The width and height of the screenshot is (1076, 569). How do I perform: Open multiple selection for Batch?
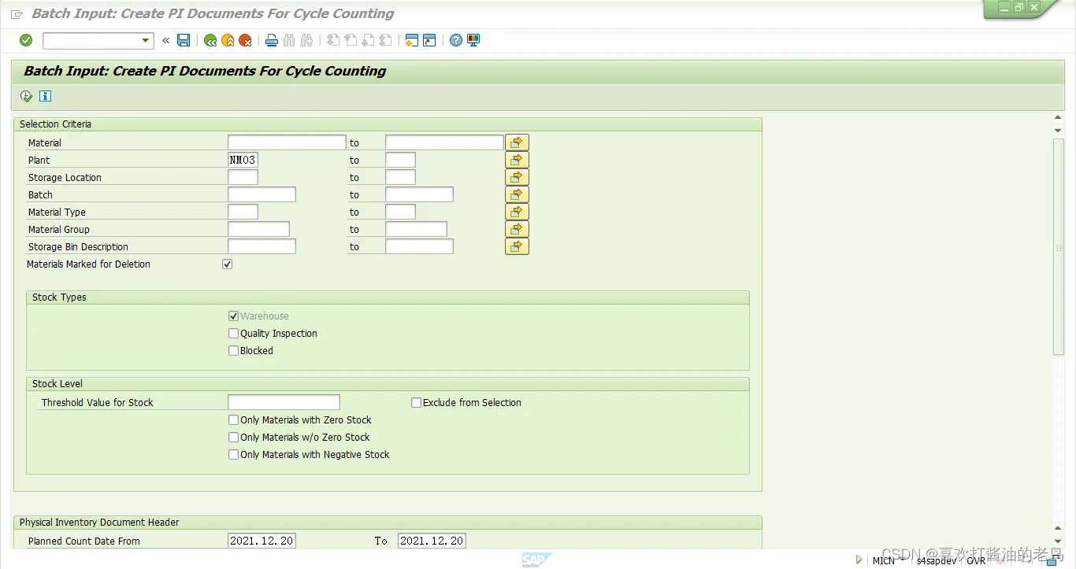click(517, 194)
